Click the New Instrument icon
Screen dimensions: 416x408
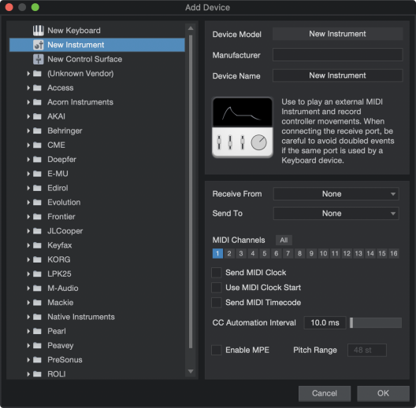pos(38,45)
